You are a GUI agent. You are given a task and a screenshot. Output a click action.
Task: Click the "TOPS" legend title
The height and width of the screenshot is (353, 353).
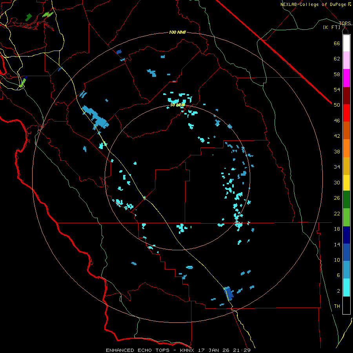[x=345, y=23]
